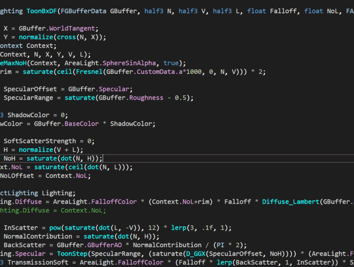Screen dimensions: 354x267
Task: Click the Diffuse_Lambert function call
Action: [x=290, y=202]
